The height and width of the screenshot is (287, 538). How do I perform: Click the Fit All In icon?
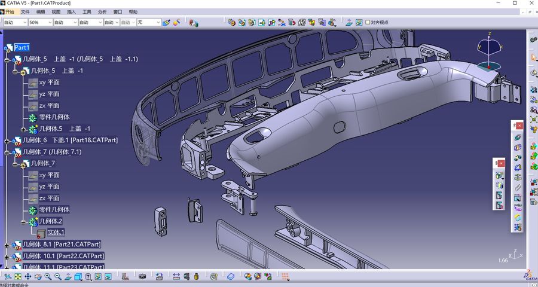tap(18, 276)
